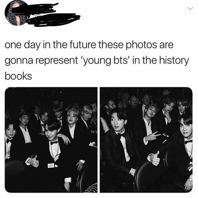Click the blacked-out username handle line

[x=54, y=20]
